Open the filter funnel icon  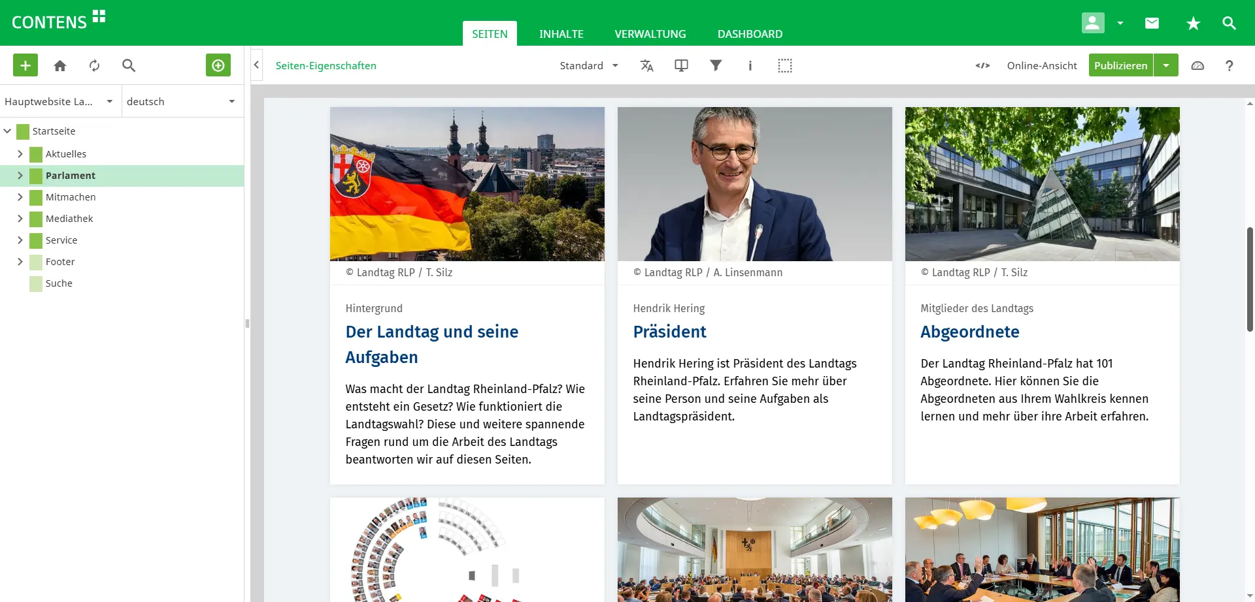point(716,65)
